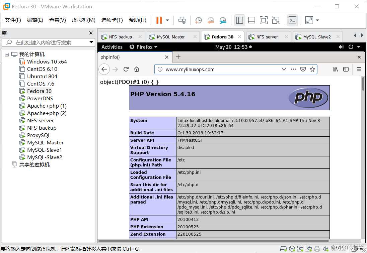
Task: Close the phpinfo() Firefox tab
Action: (167, 57)
